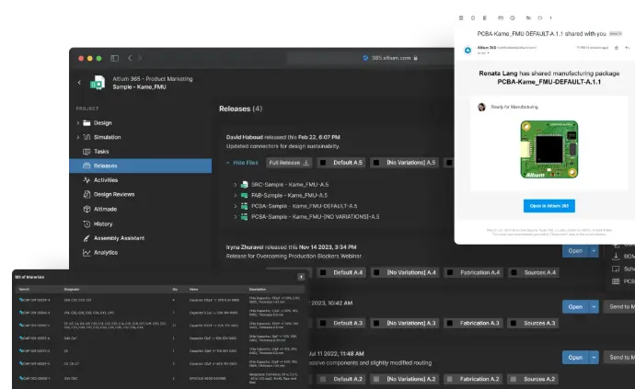
Task: Click the report spam icon in the email toolbar
Action: [x=473, y=17]
